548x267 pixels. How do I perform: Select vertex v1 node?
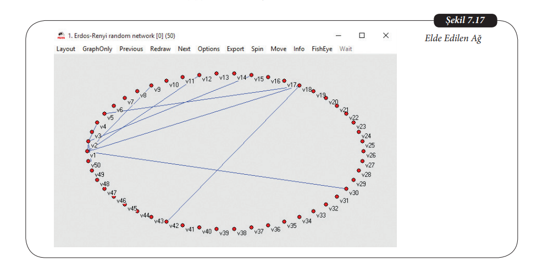(x=87, y=151)
